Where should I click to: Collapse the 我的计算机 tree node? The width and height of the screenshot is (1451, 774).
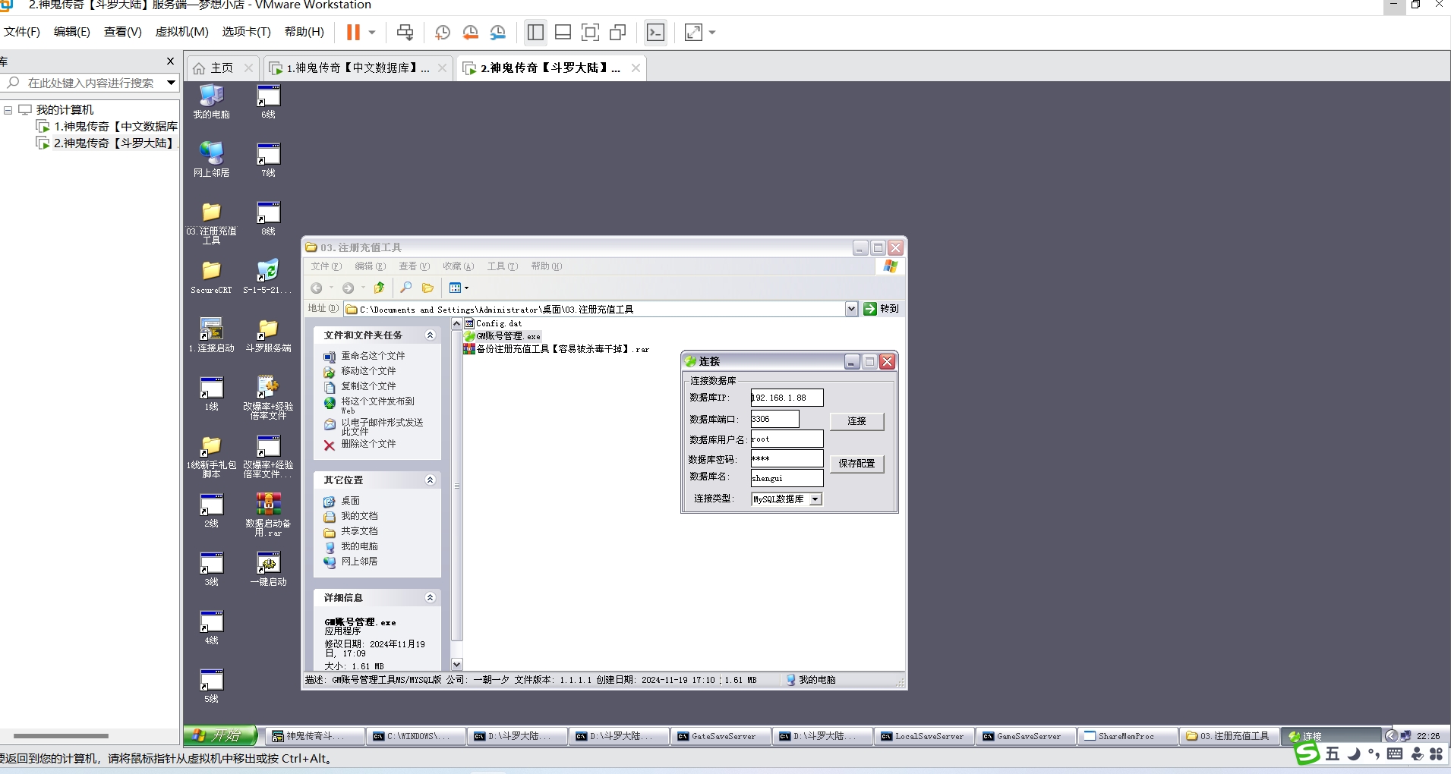pyautogui.click(x=8, y=110)
